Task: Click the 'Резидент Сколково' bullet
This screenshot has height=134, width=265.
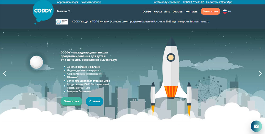Action: pyautogui.click(x=79, y=91)
